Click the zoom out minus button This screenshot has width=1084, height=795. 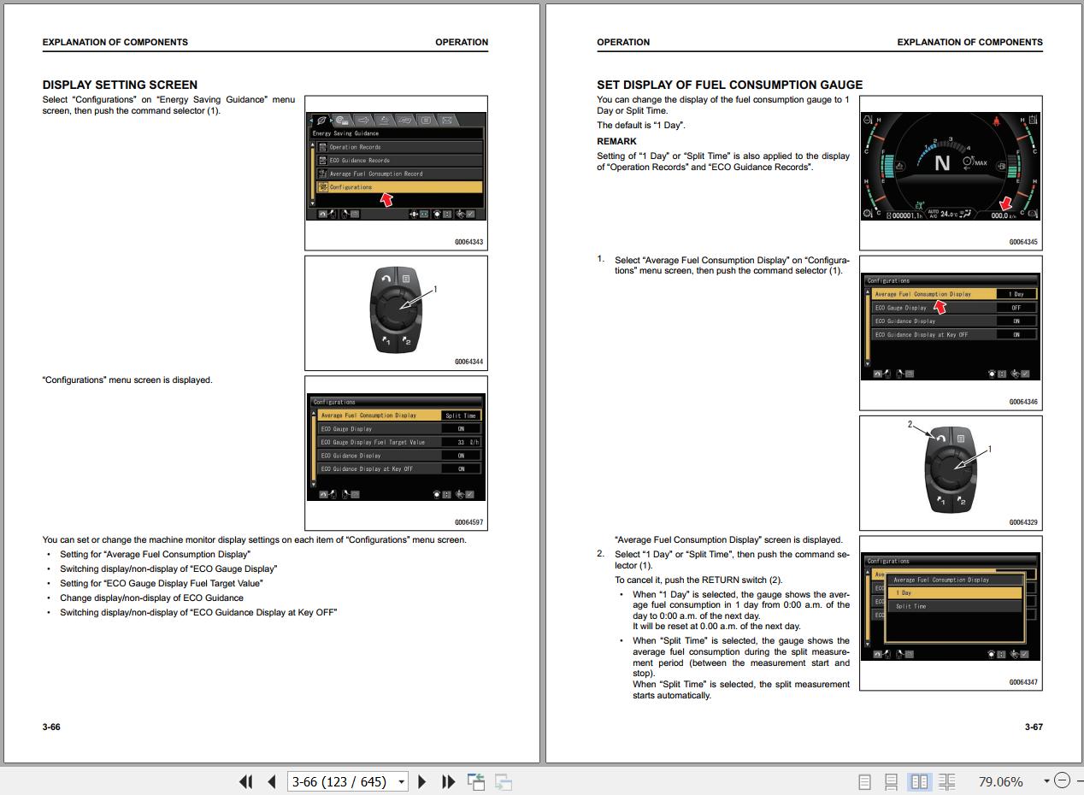pos(1062,780)
